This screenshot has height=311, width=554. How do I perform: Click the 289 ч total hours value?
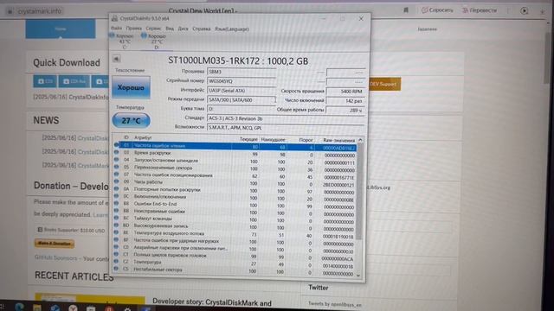345,111
